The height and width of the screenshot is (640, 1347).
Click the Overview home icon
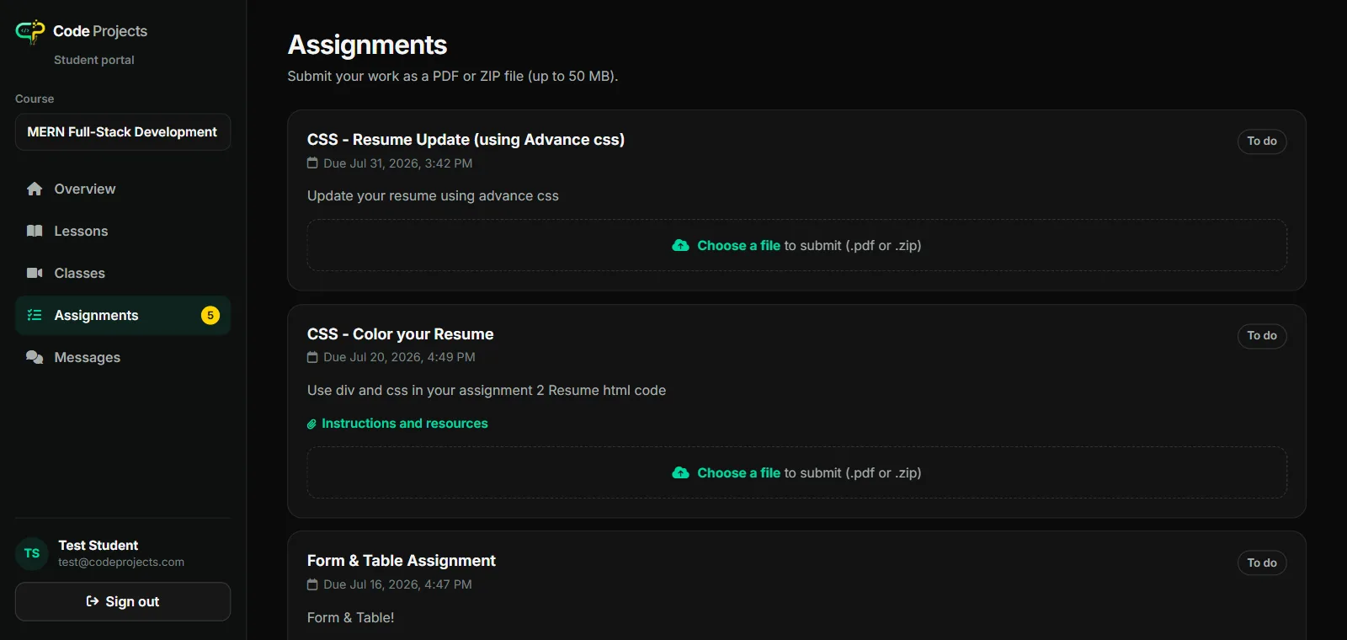35,189
